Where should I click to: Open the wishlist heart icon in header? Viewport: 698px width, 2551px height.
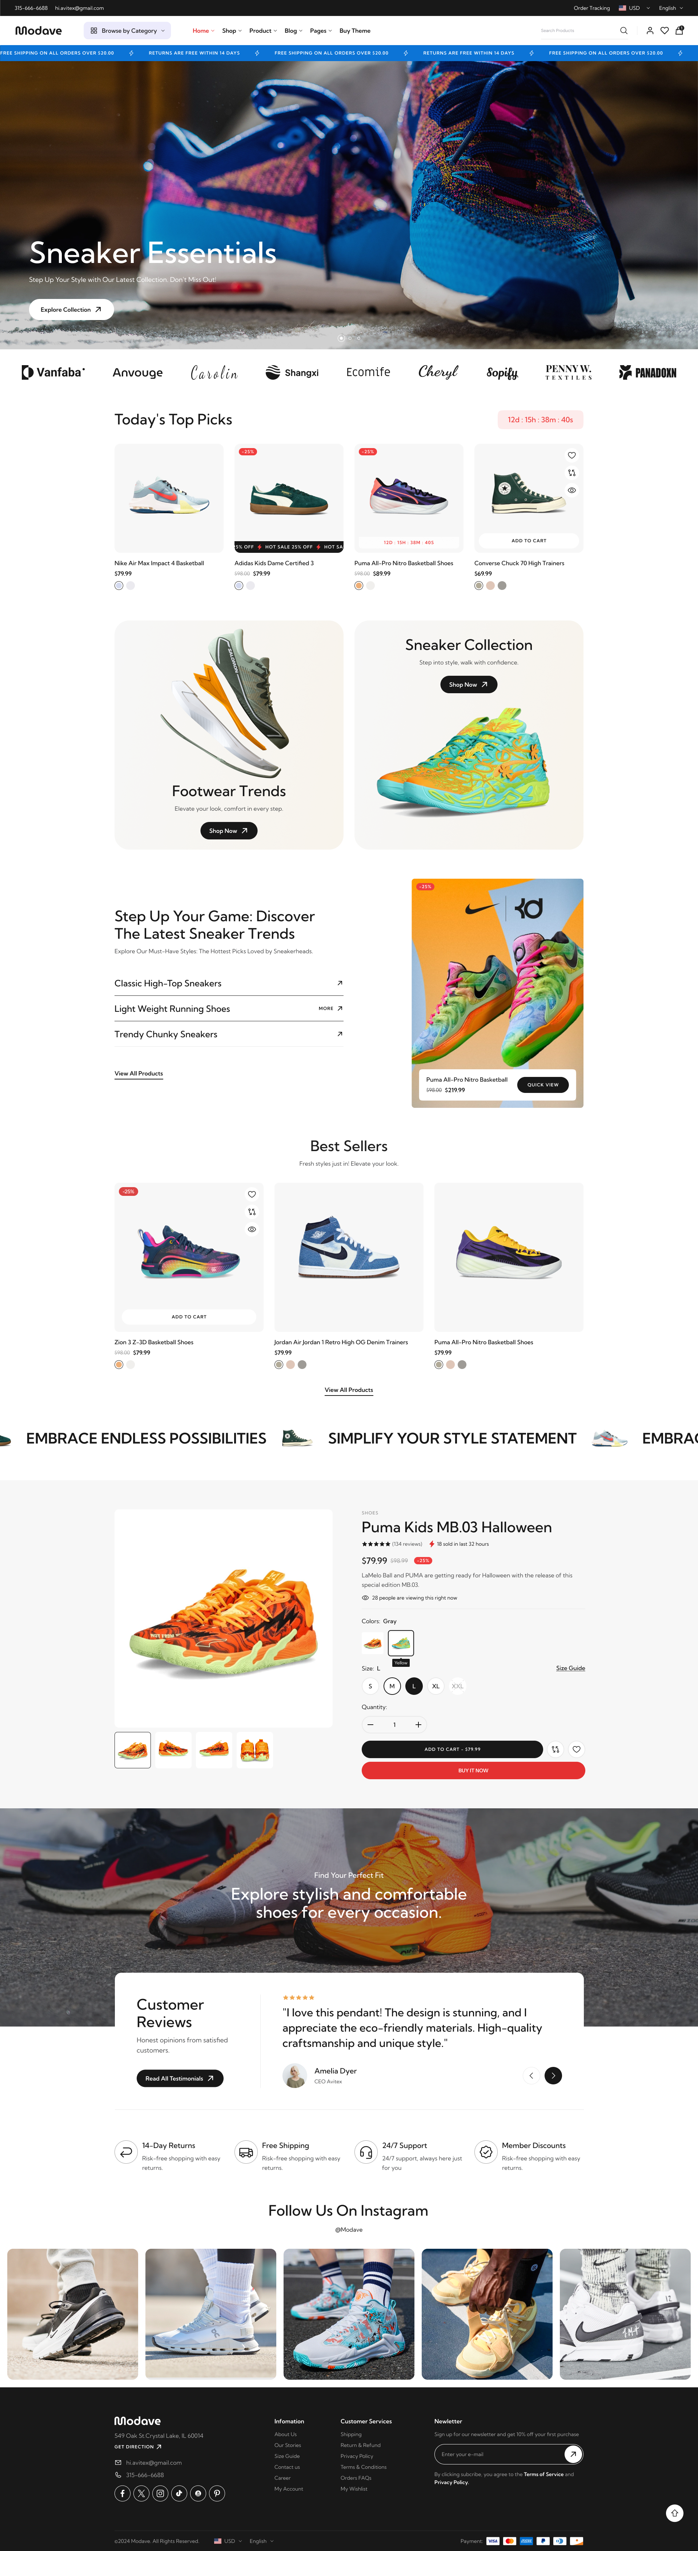click(x=664, y=31)
